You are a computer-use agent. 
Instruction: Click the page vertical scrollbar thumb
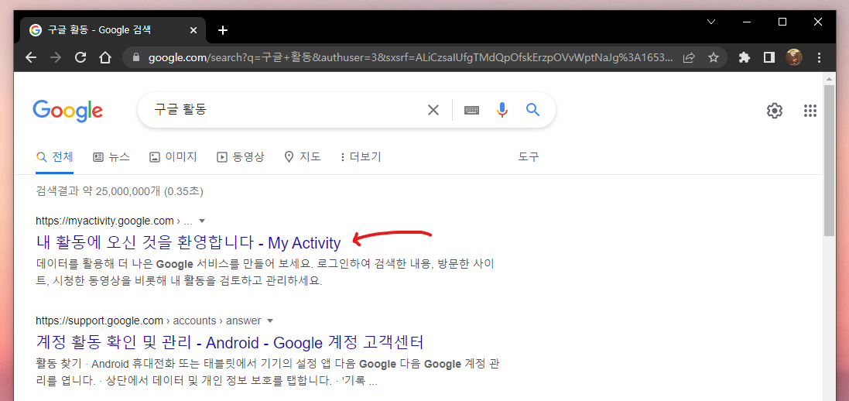829,159
